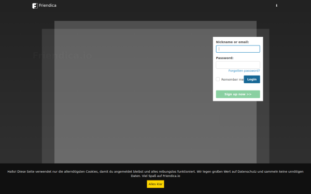Open the Friendica home link text

tap(48, 5)
